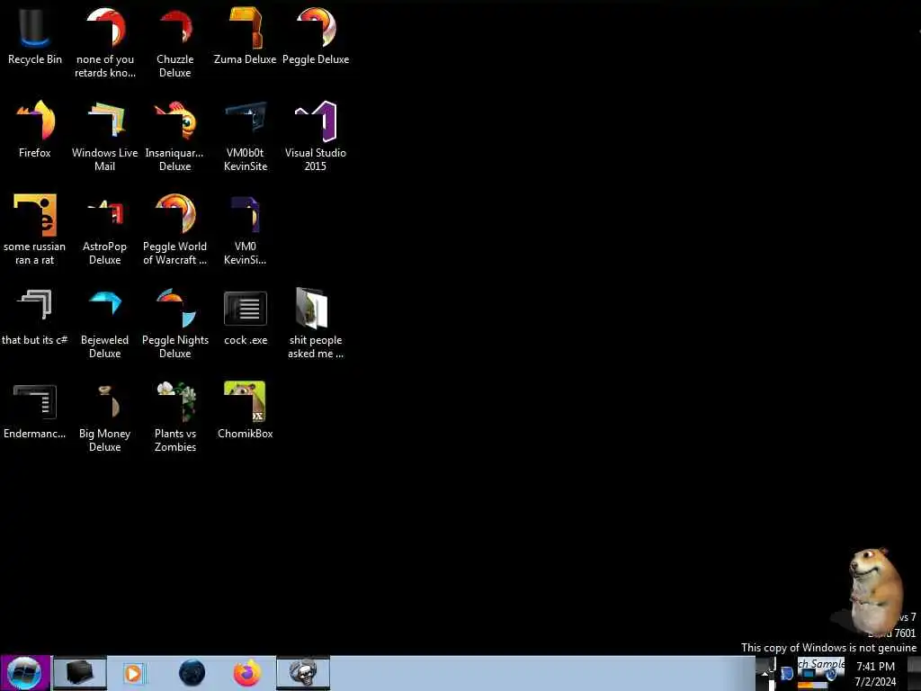Open the media player taskbar icon

[x=133, y=673]
